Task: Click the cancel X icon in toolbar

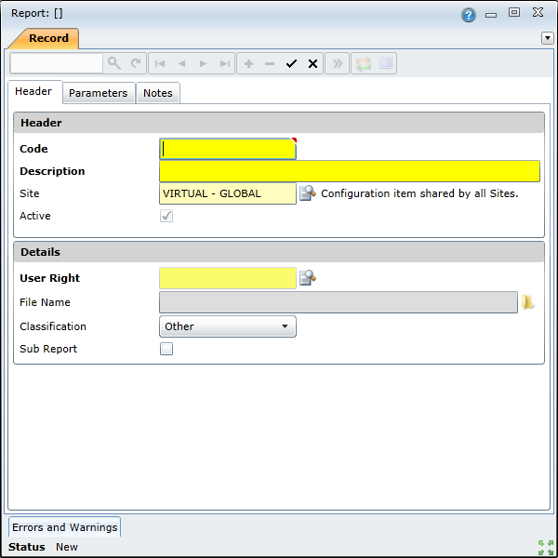Action: tap(312, 63)
